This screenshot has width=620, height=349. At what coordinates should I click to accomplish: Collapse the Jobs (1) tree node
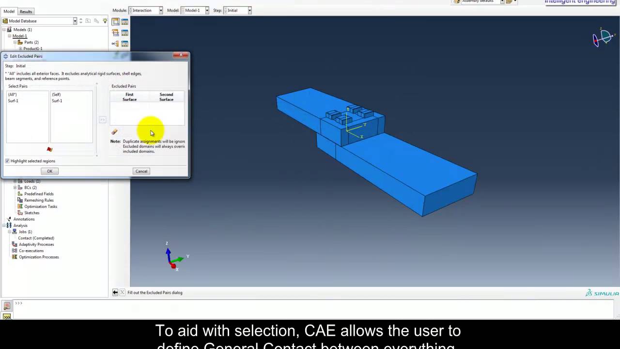coord(9,232)
